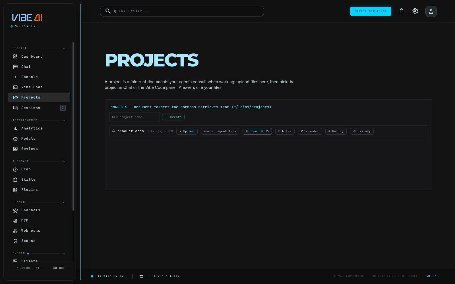This screenshot has width=455, height=284.
Task: Reindex the product-docs project
Action: click(310, 131)
